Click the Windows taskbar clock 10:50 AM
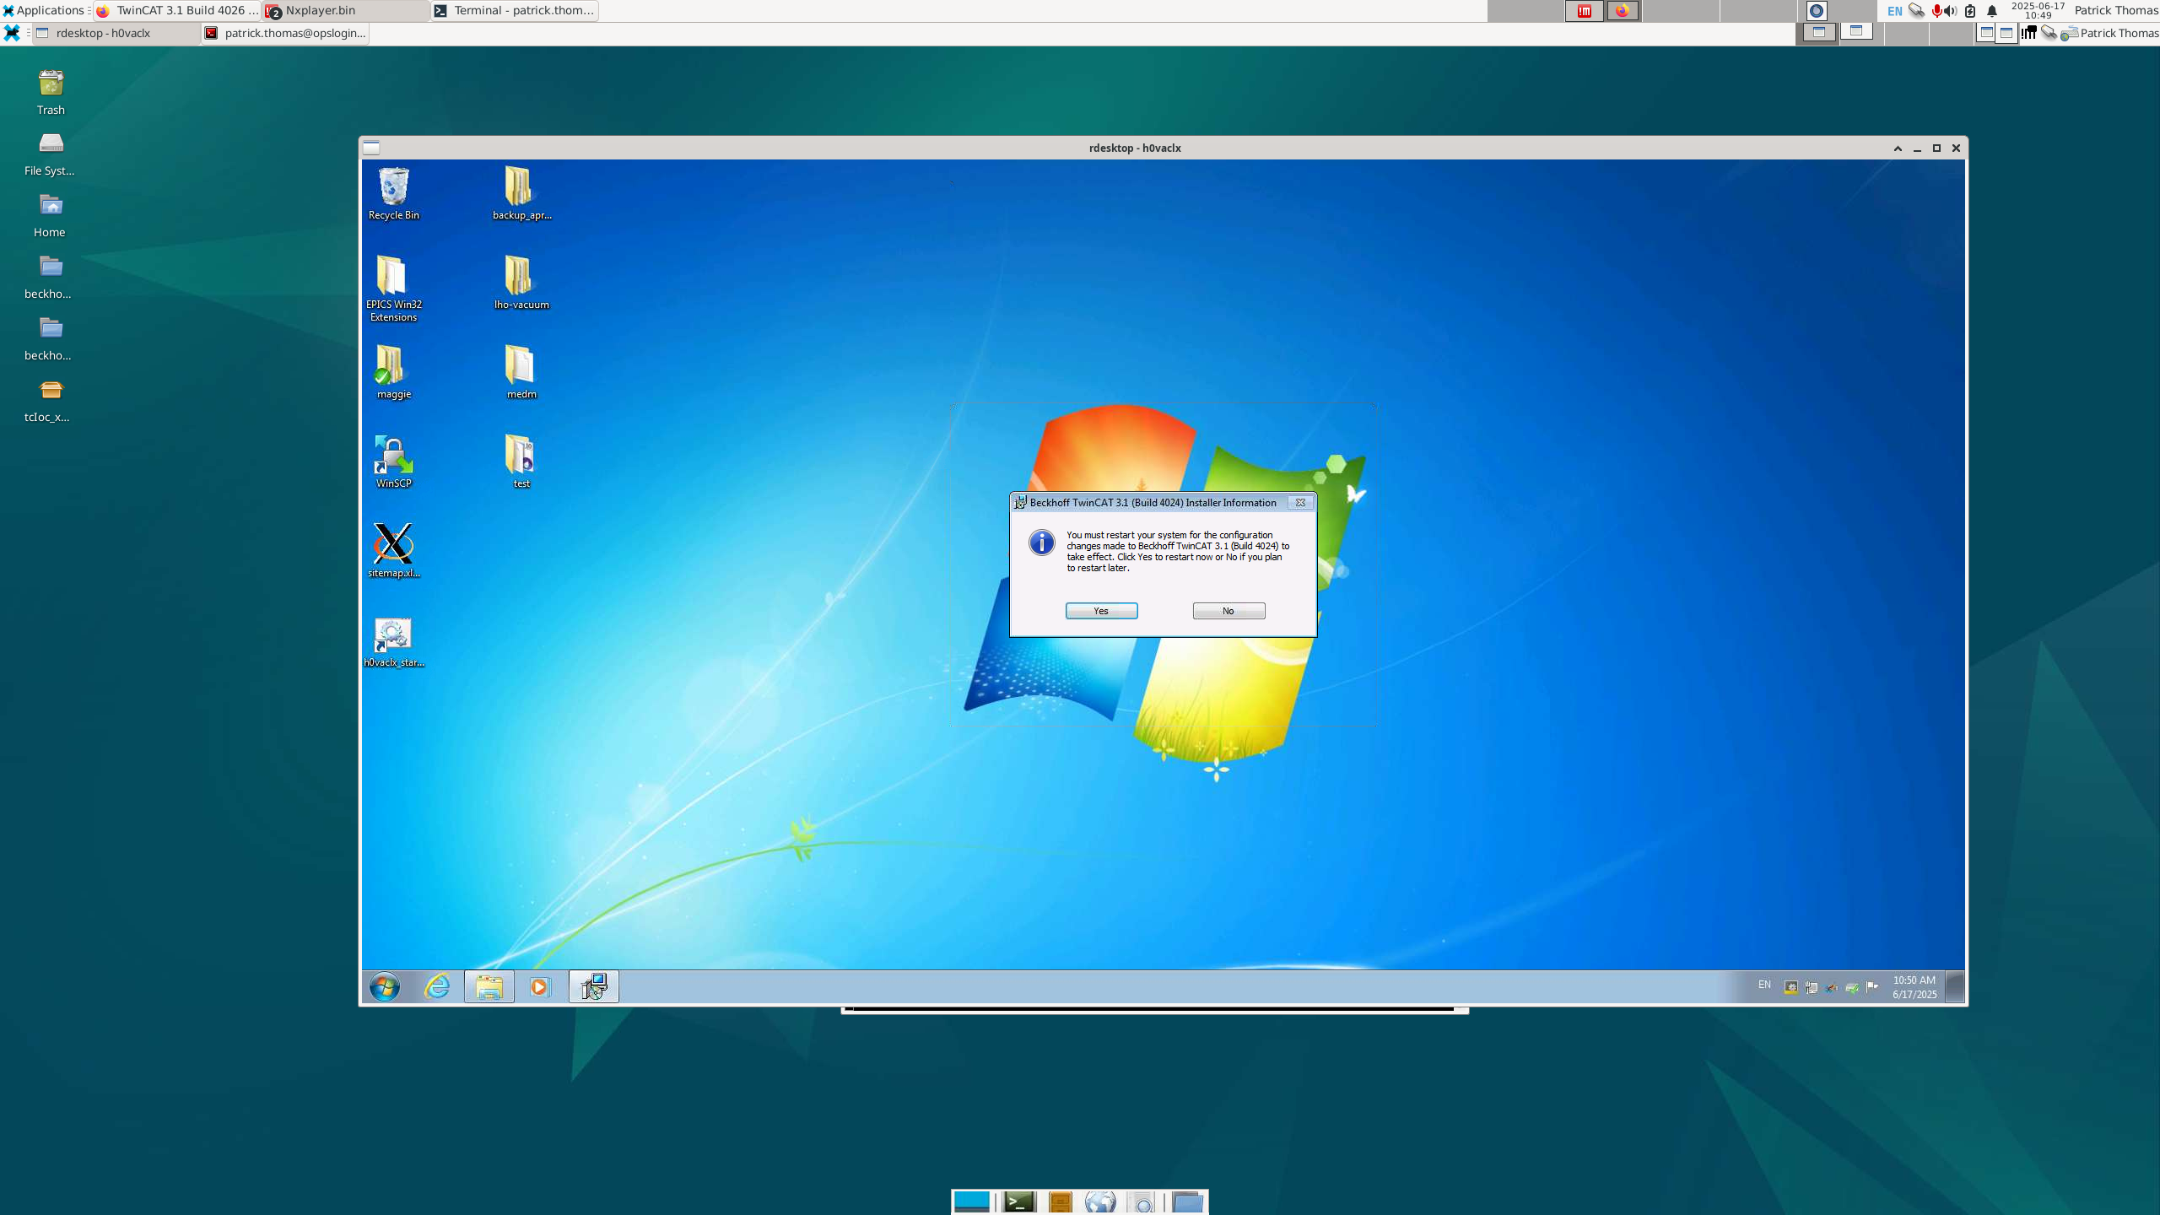This screenshot has height=1215, width=2160. tap(1914, 987)
